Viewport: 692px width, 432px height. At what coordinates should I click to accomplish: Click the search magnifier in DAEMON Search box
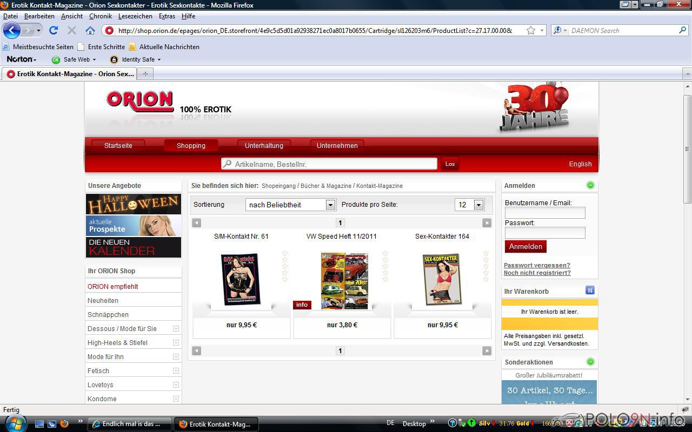point(683,30)
